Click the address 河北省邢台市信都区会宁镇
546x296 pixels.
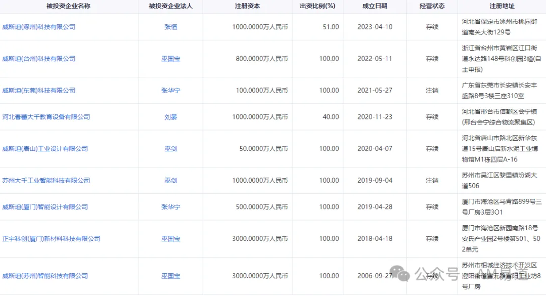499,117
